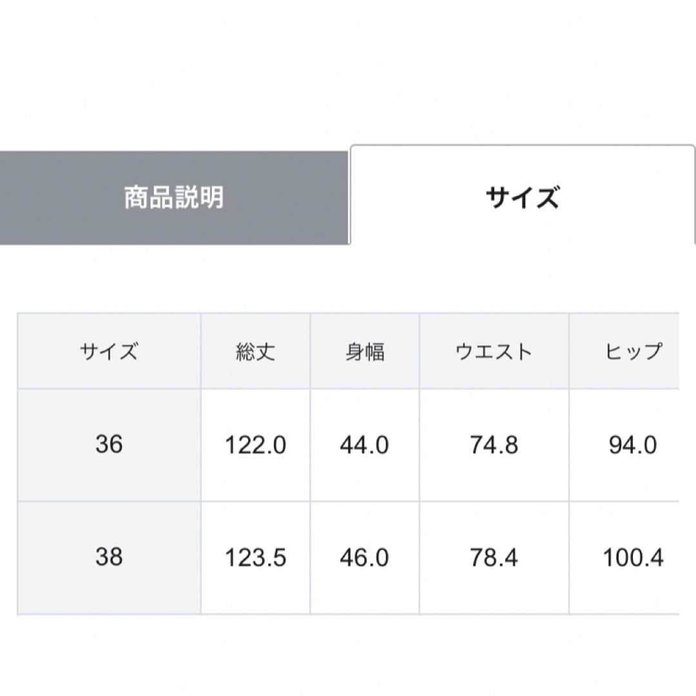The image size is (696, 696).
Task: Click the 身幅 column header
Action: pos(365,351)
